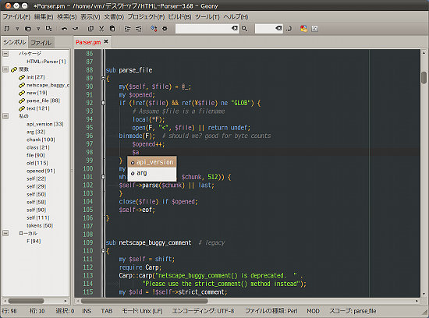Open the color chooser icon
Screen dimensions: 429x318
click(303, 28)
